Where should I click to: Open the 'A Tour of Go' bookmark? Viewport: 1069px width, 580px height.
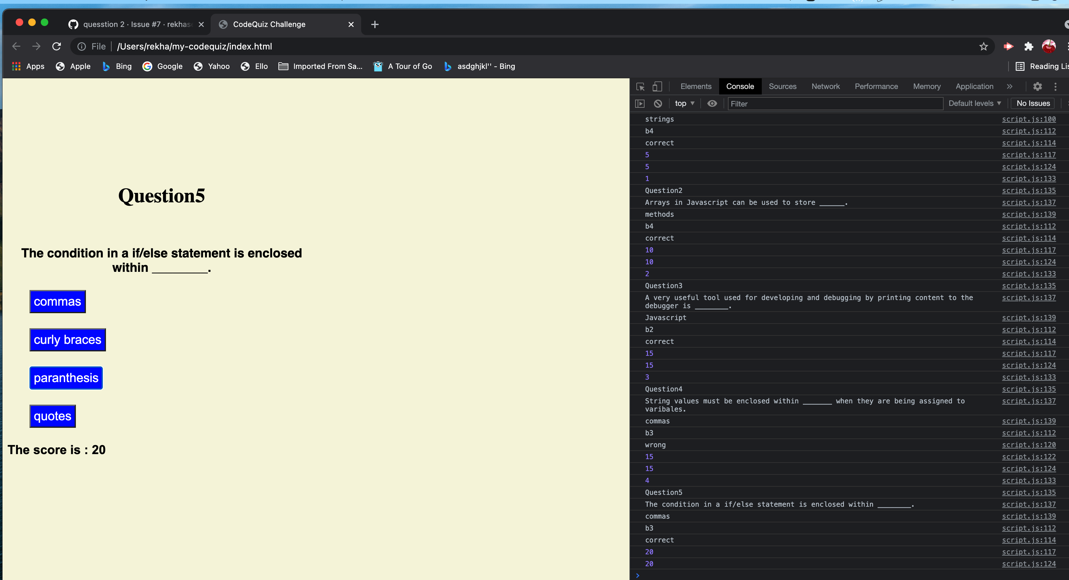402,66
